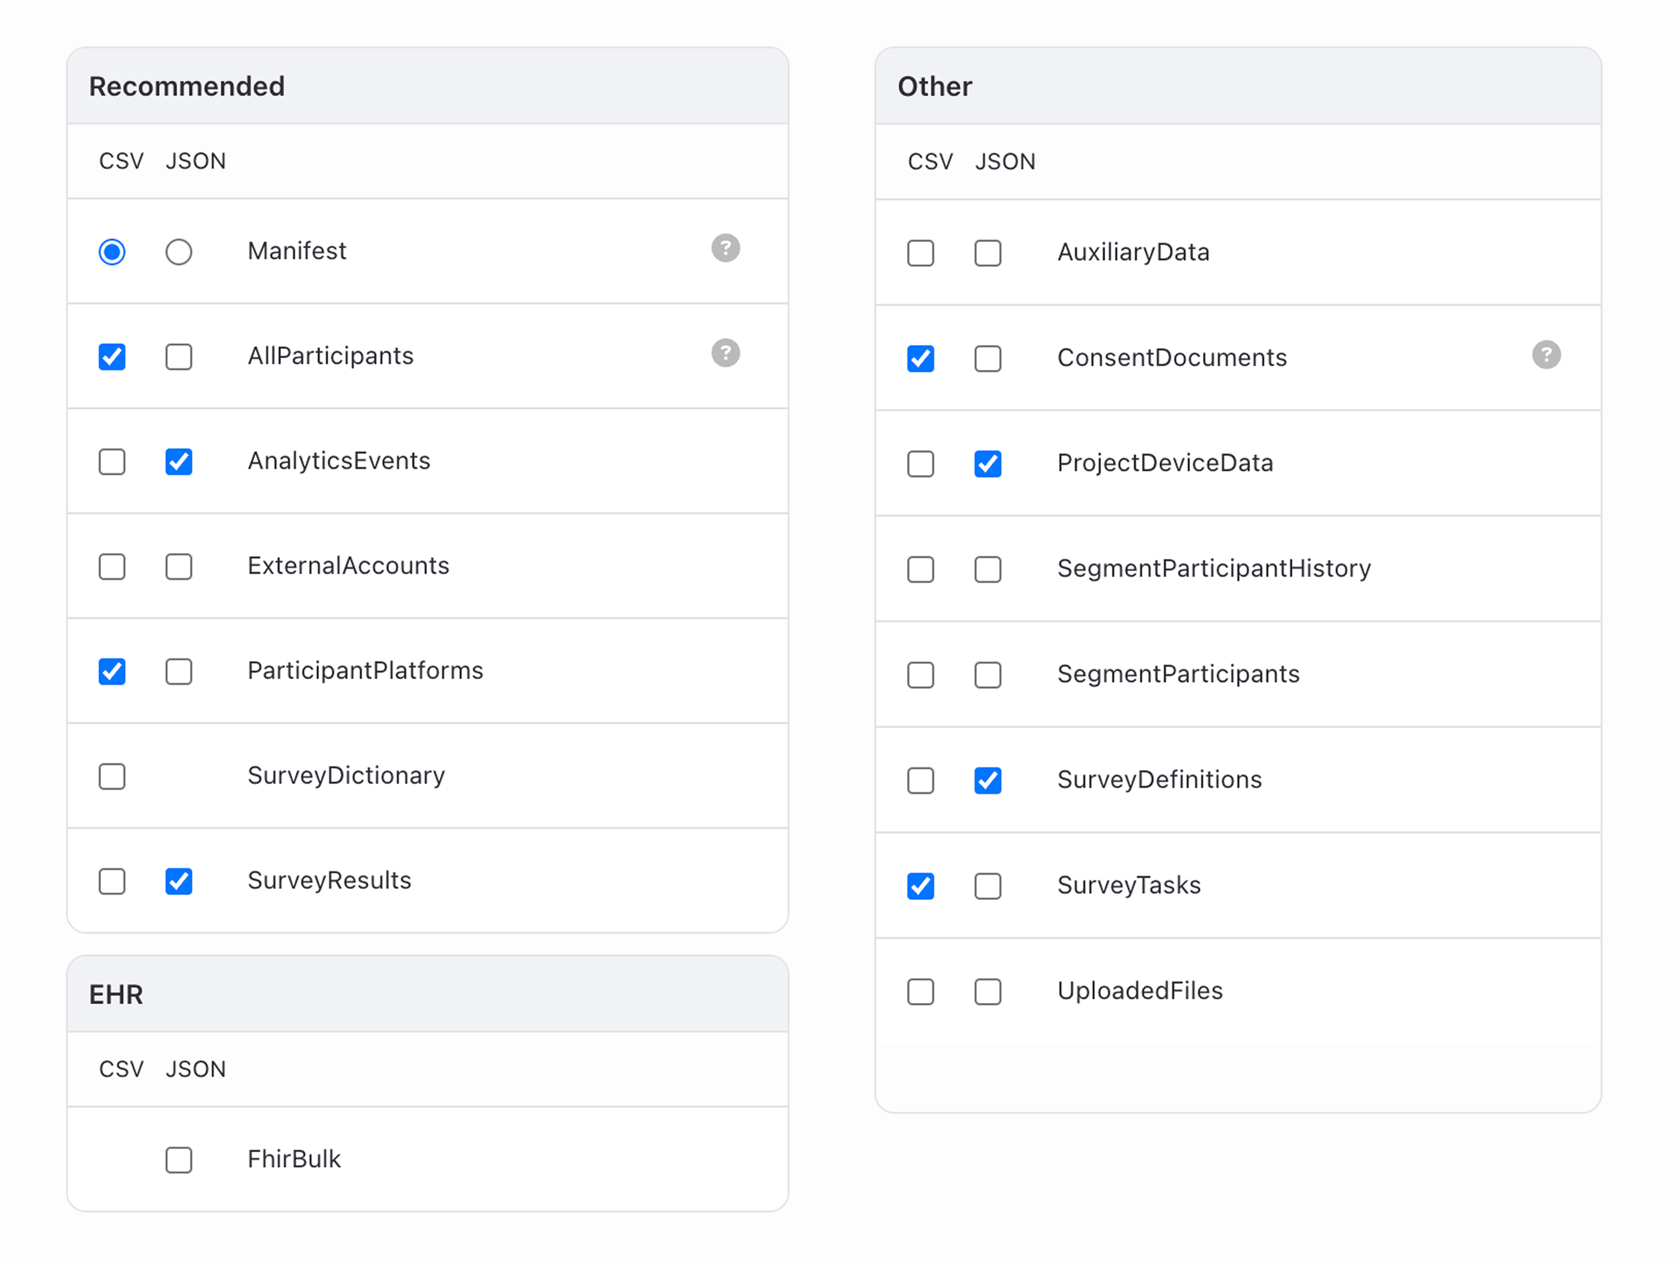Check CSV box for ExternalAccounts
The height and width of the screenshot is (1263, 1679).
click(x=112, y=566)
